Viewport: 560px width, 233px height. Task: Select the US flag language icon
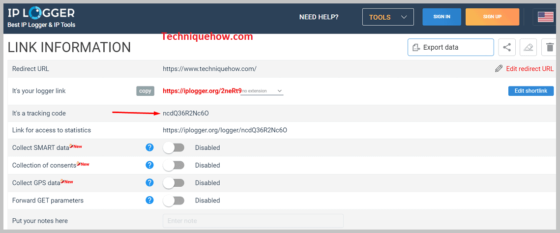(545, 17)
